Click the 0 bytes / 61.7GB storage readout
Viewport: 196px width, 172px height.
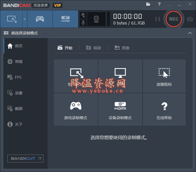point(129,23)
